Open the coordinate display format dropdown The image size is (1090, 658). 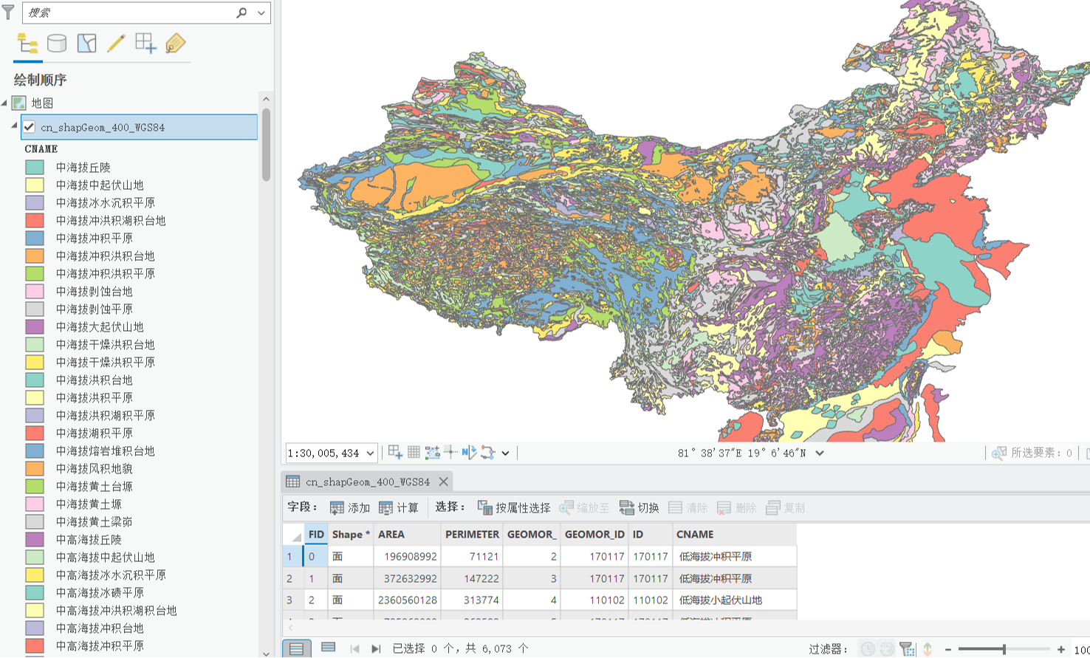pos(819,453)
